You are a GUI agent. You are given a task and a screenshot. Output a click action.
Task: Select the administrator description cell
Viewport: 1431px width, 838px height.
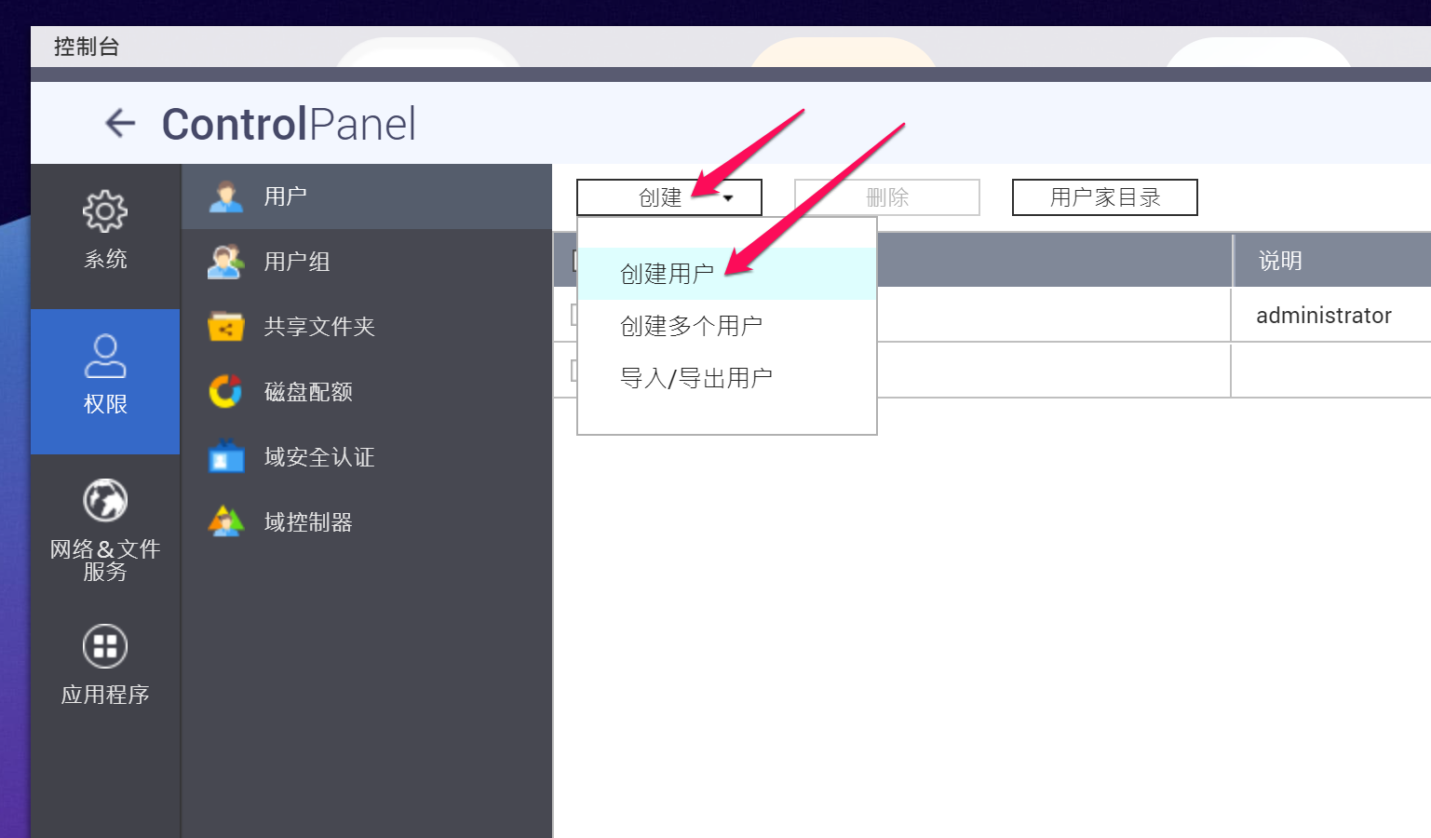1331,316
